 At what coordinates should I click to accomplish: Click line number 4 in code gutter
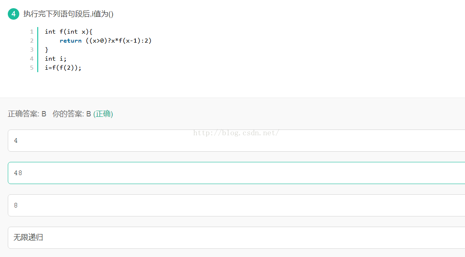pos(32,59)
